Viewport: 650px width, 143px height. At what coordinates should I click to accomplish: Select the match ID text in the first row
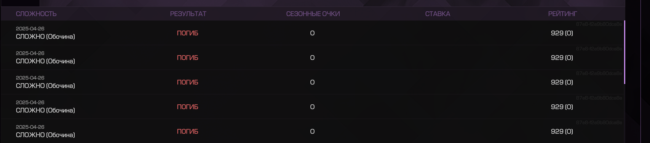coord(599,24)
